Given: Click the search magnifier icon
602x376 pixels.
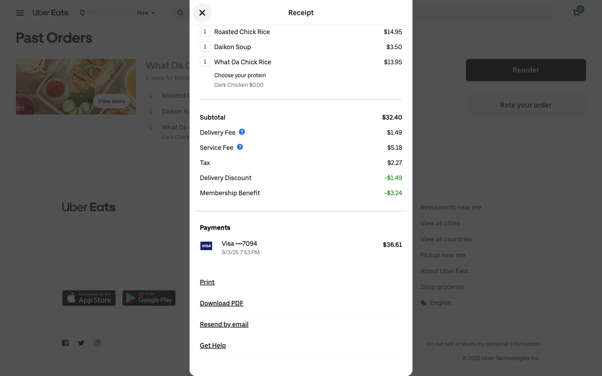Looking at the screenshot, I should [180, 13].
